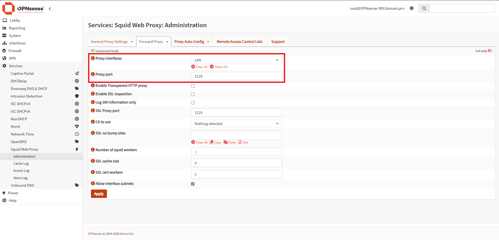The width and height of the screenshot is (499, 240).
Task: Check Log SNI information only box
Action: (x=193, y=102)
